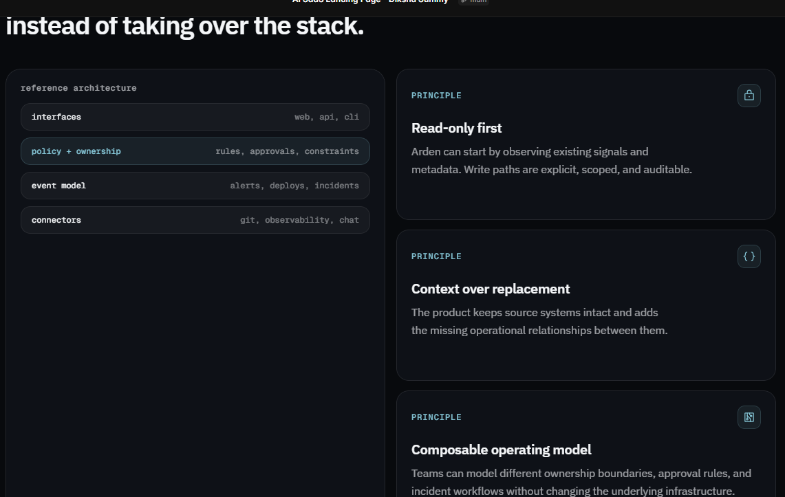
Task: Click PRINCIPLE label above Composable operating model
Action: pyautogui.click(x=437, y=417)
